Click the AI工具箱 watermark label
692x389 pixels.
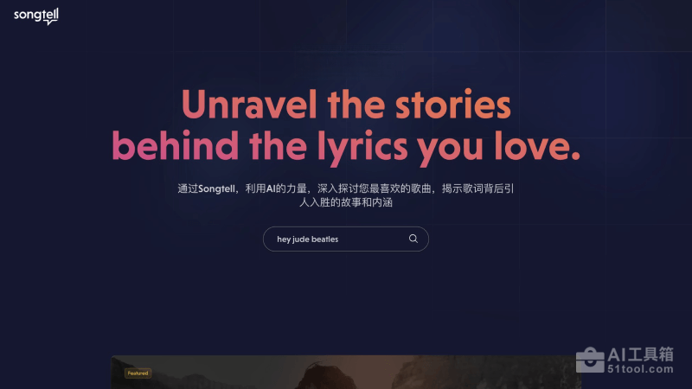(640, 354)
